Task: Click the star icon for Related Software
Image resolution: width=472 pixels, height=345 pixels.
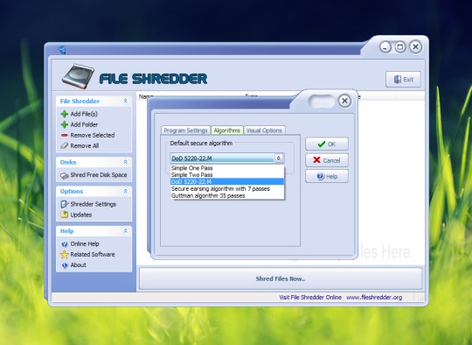Action: (x=64, y=255)
